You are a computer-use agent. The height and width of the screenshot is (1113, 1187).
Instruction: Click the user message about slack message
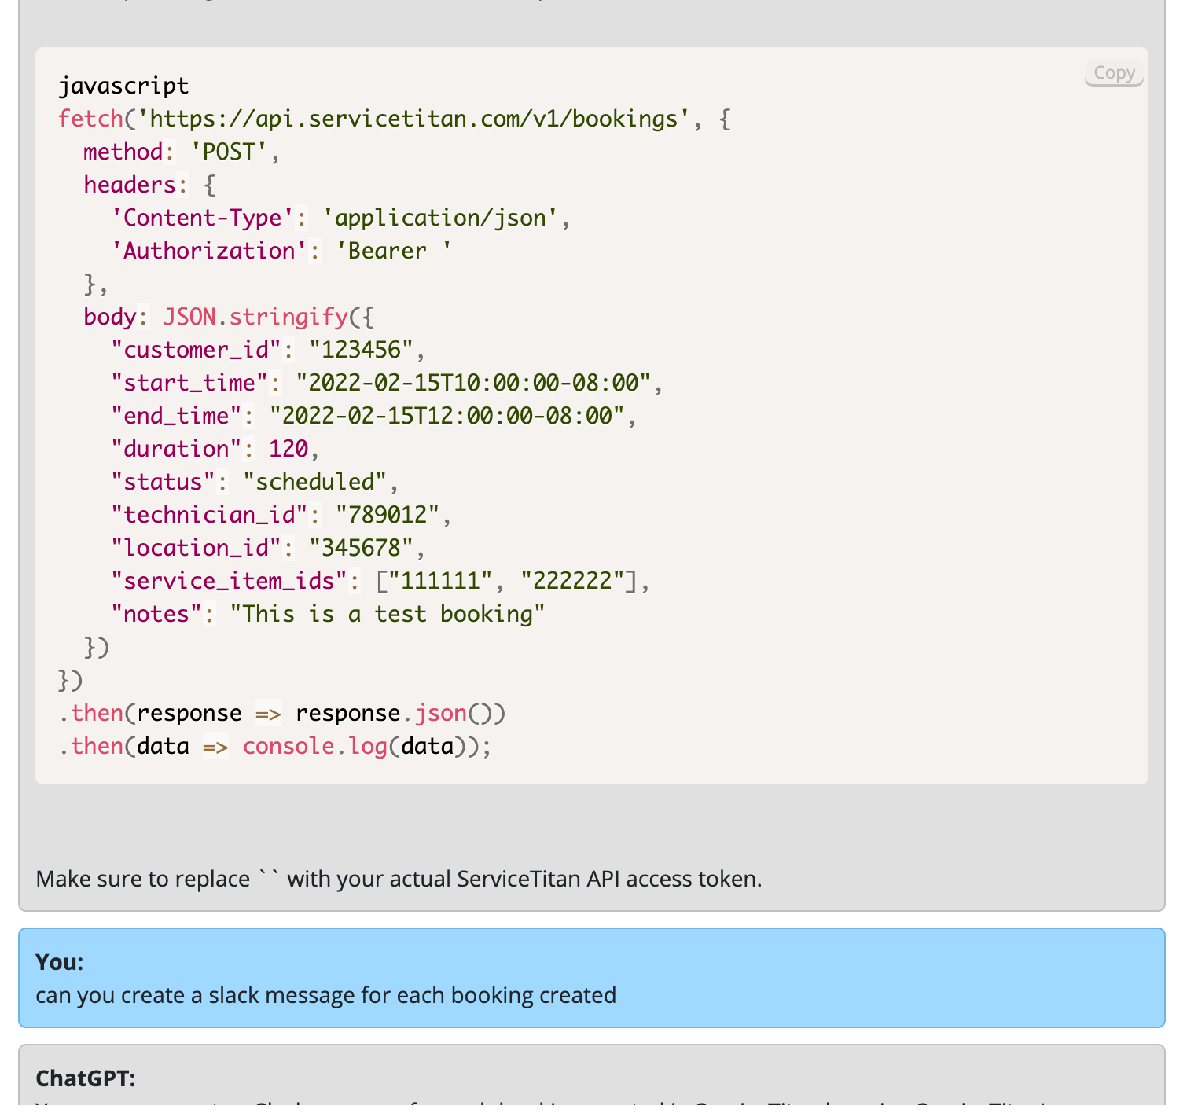(x=325, y=995)
